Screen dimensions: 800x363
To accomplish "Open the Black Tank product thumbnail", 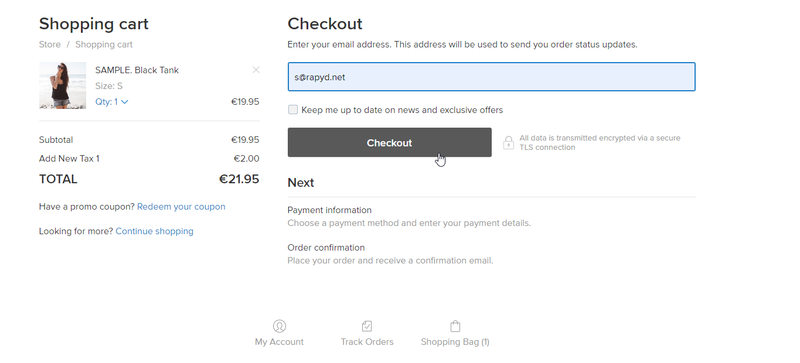I will [63, 85].
